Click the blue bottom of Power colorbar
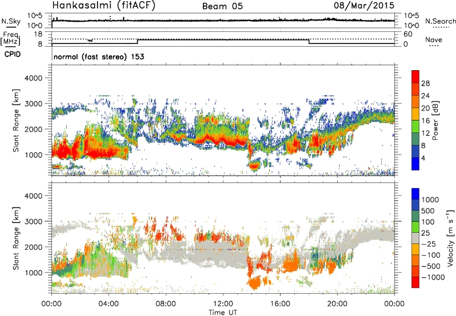Image resolution: width=456 pixels, height=316 pixels. (416, 164)
